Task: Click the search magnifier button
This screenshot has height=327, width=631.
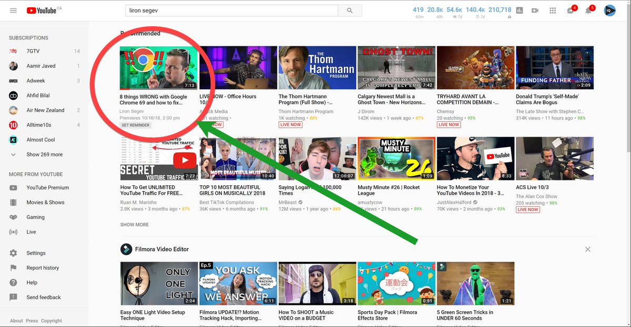Action: pyautogui.click(x=350, y=10)
